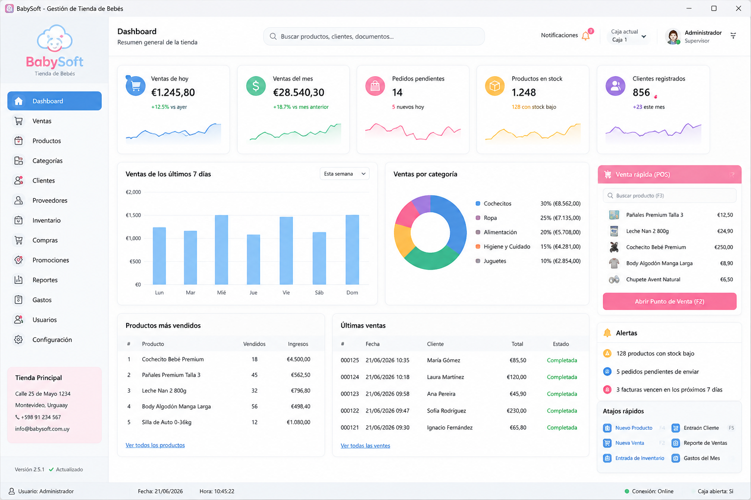Switch to the Reportes section
751x500 pixels.
click(x=54, y=280)
